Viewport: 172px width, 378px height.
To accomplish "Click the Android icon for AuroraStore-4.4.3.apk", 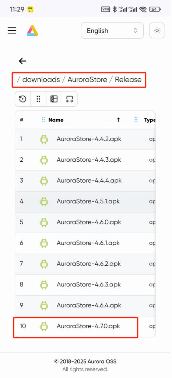I will coord(44,160).
